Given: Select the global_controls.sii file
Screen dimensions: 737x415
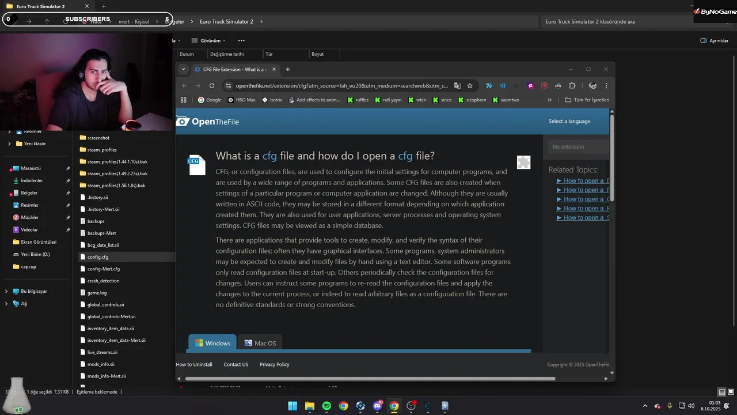Looking at the screenshot, I should click(105, 304).
